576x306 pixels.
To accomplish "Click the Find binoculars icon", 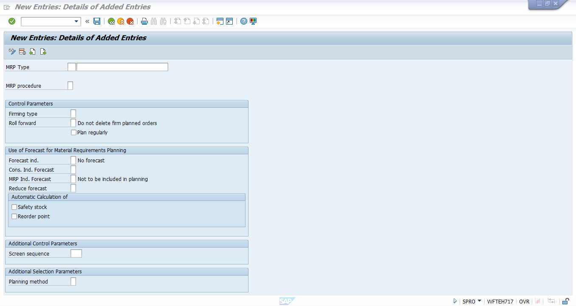I will pyautogui.click(x=154, y=21).
